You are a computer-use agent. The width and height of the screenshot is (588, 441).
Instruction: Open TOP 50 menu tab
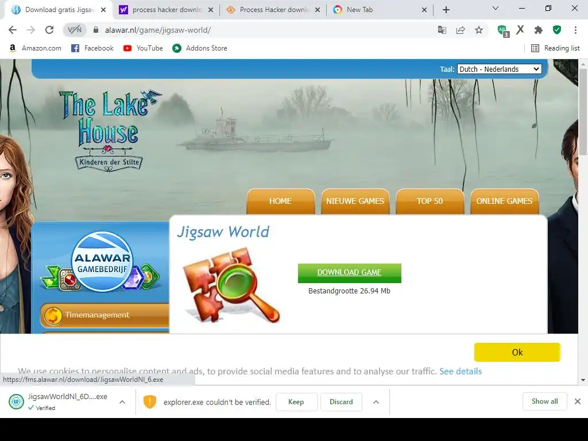tap(430, 201)
